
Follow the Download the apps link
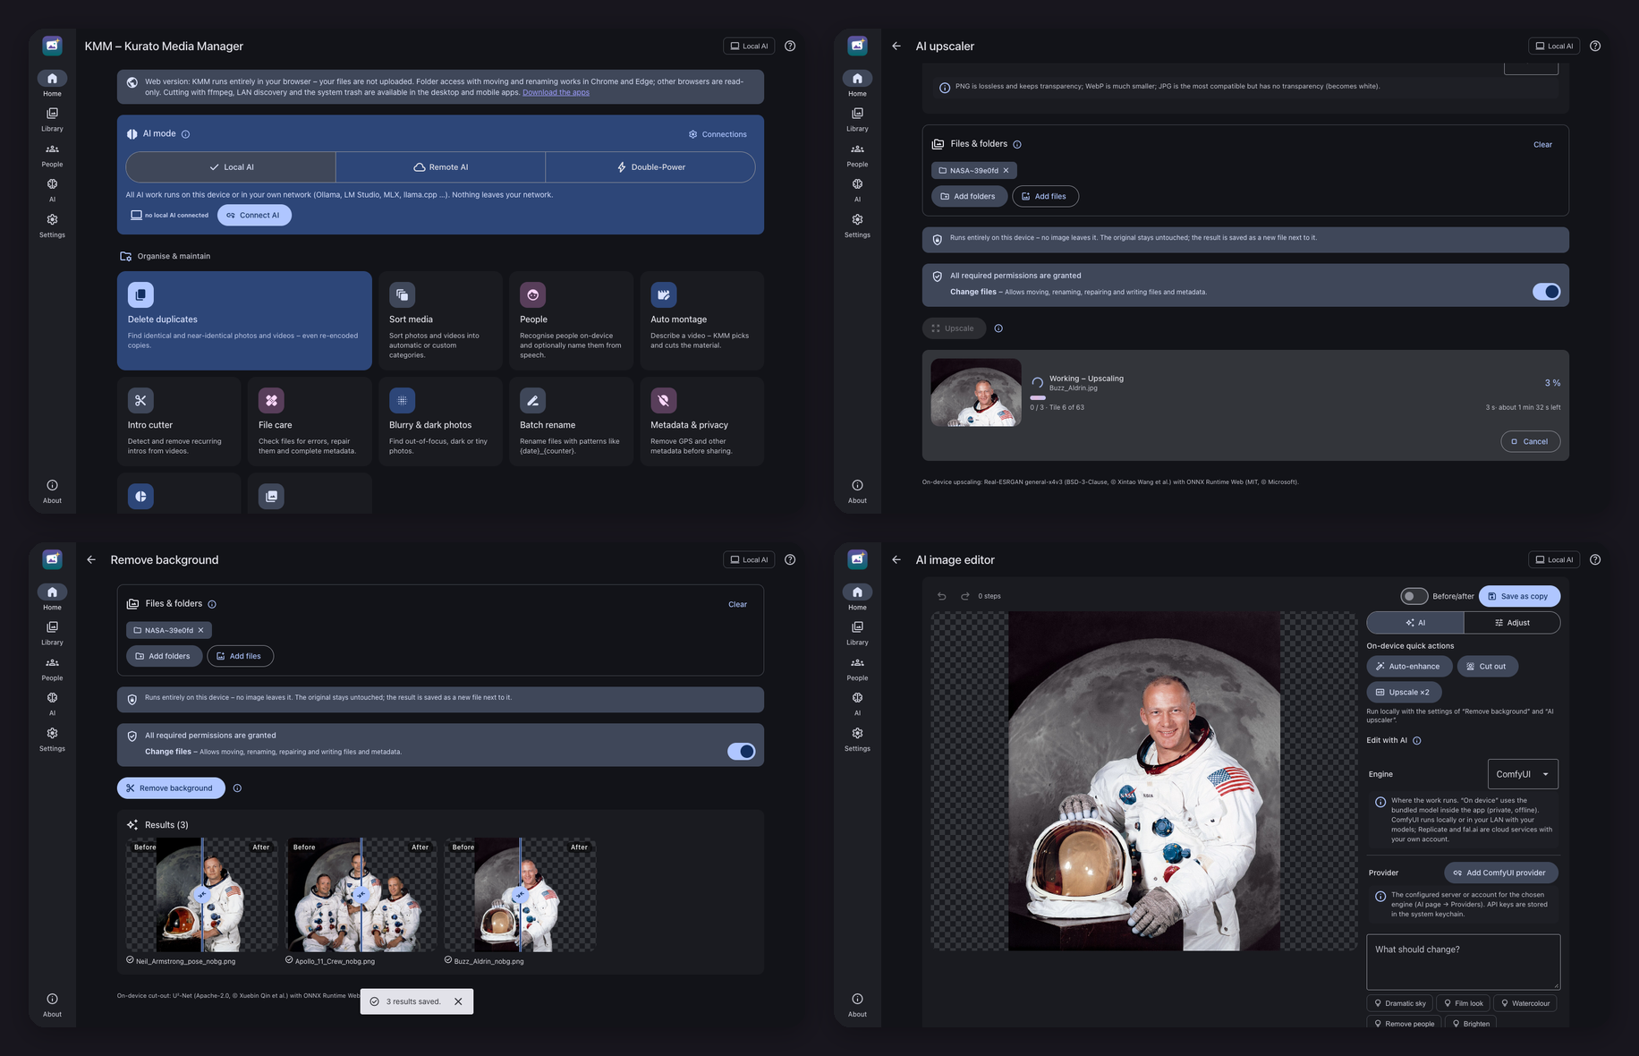[556, 92]
